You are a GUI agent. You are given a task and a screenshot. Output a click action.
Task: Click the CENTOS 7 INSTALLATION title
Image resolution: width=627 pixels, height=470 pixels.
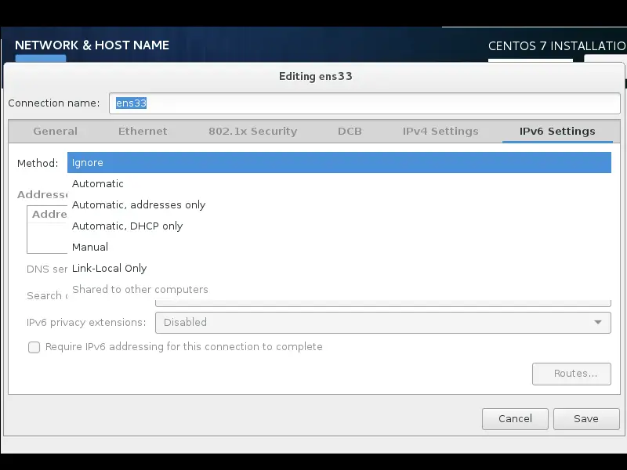click(557, 46)
